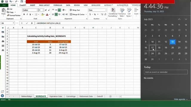The image size is (191, 107).
Task: Open the ChatGPT ribbon tab
Action: coord(23,5)
